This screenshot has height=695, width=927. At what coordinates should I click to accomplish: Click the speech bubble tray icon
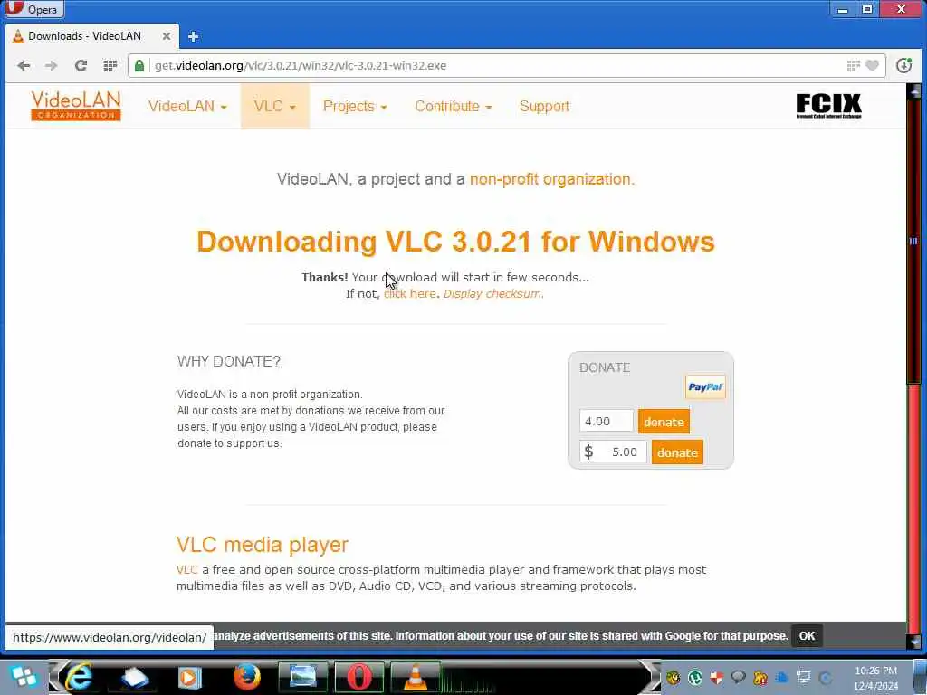738,677
